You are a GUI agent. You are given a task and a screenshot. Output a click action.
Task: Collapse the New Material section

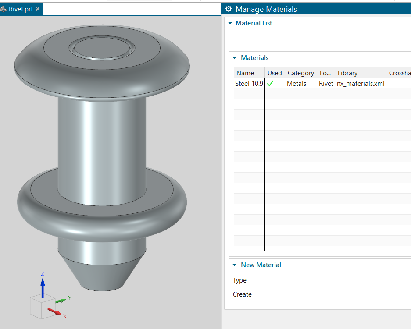point(234,265)
